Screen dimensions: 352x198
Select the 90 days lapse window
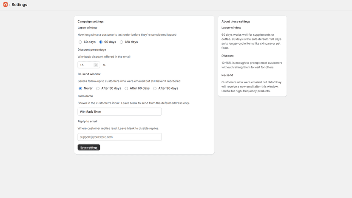click(x=101, y=42)
